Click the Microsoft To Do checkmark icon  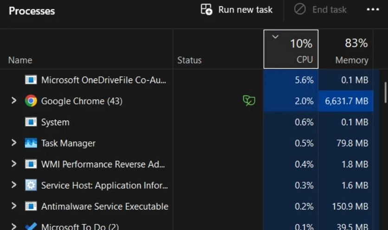(31, 226)
